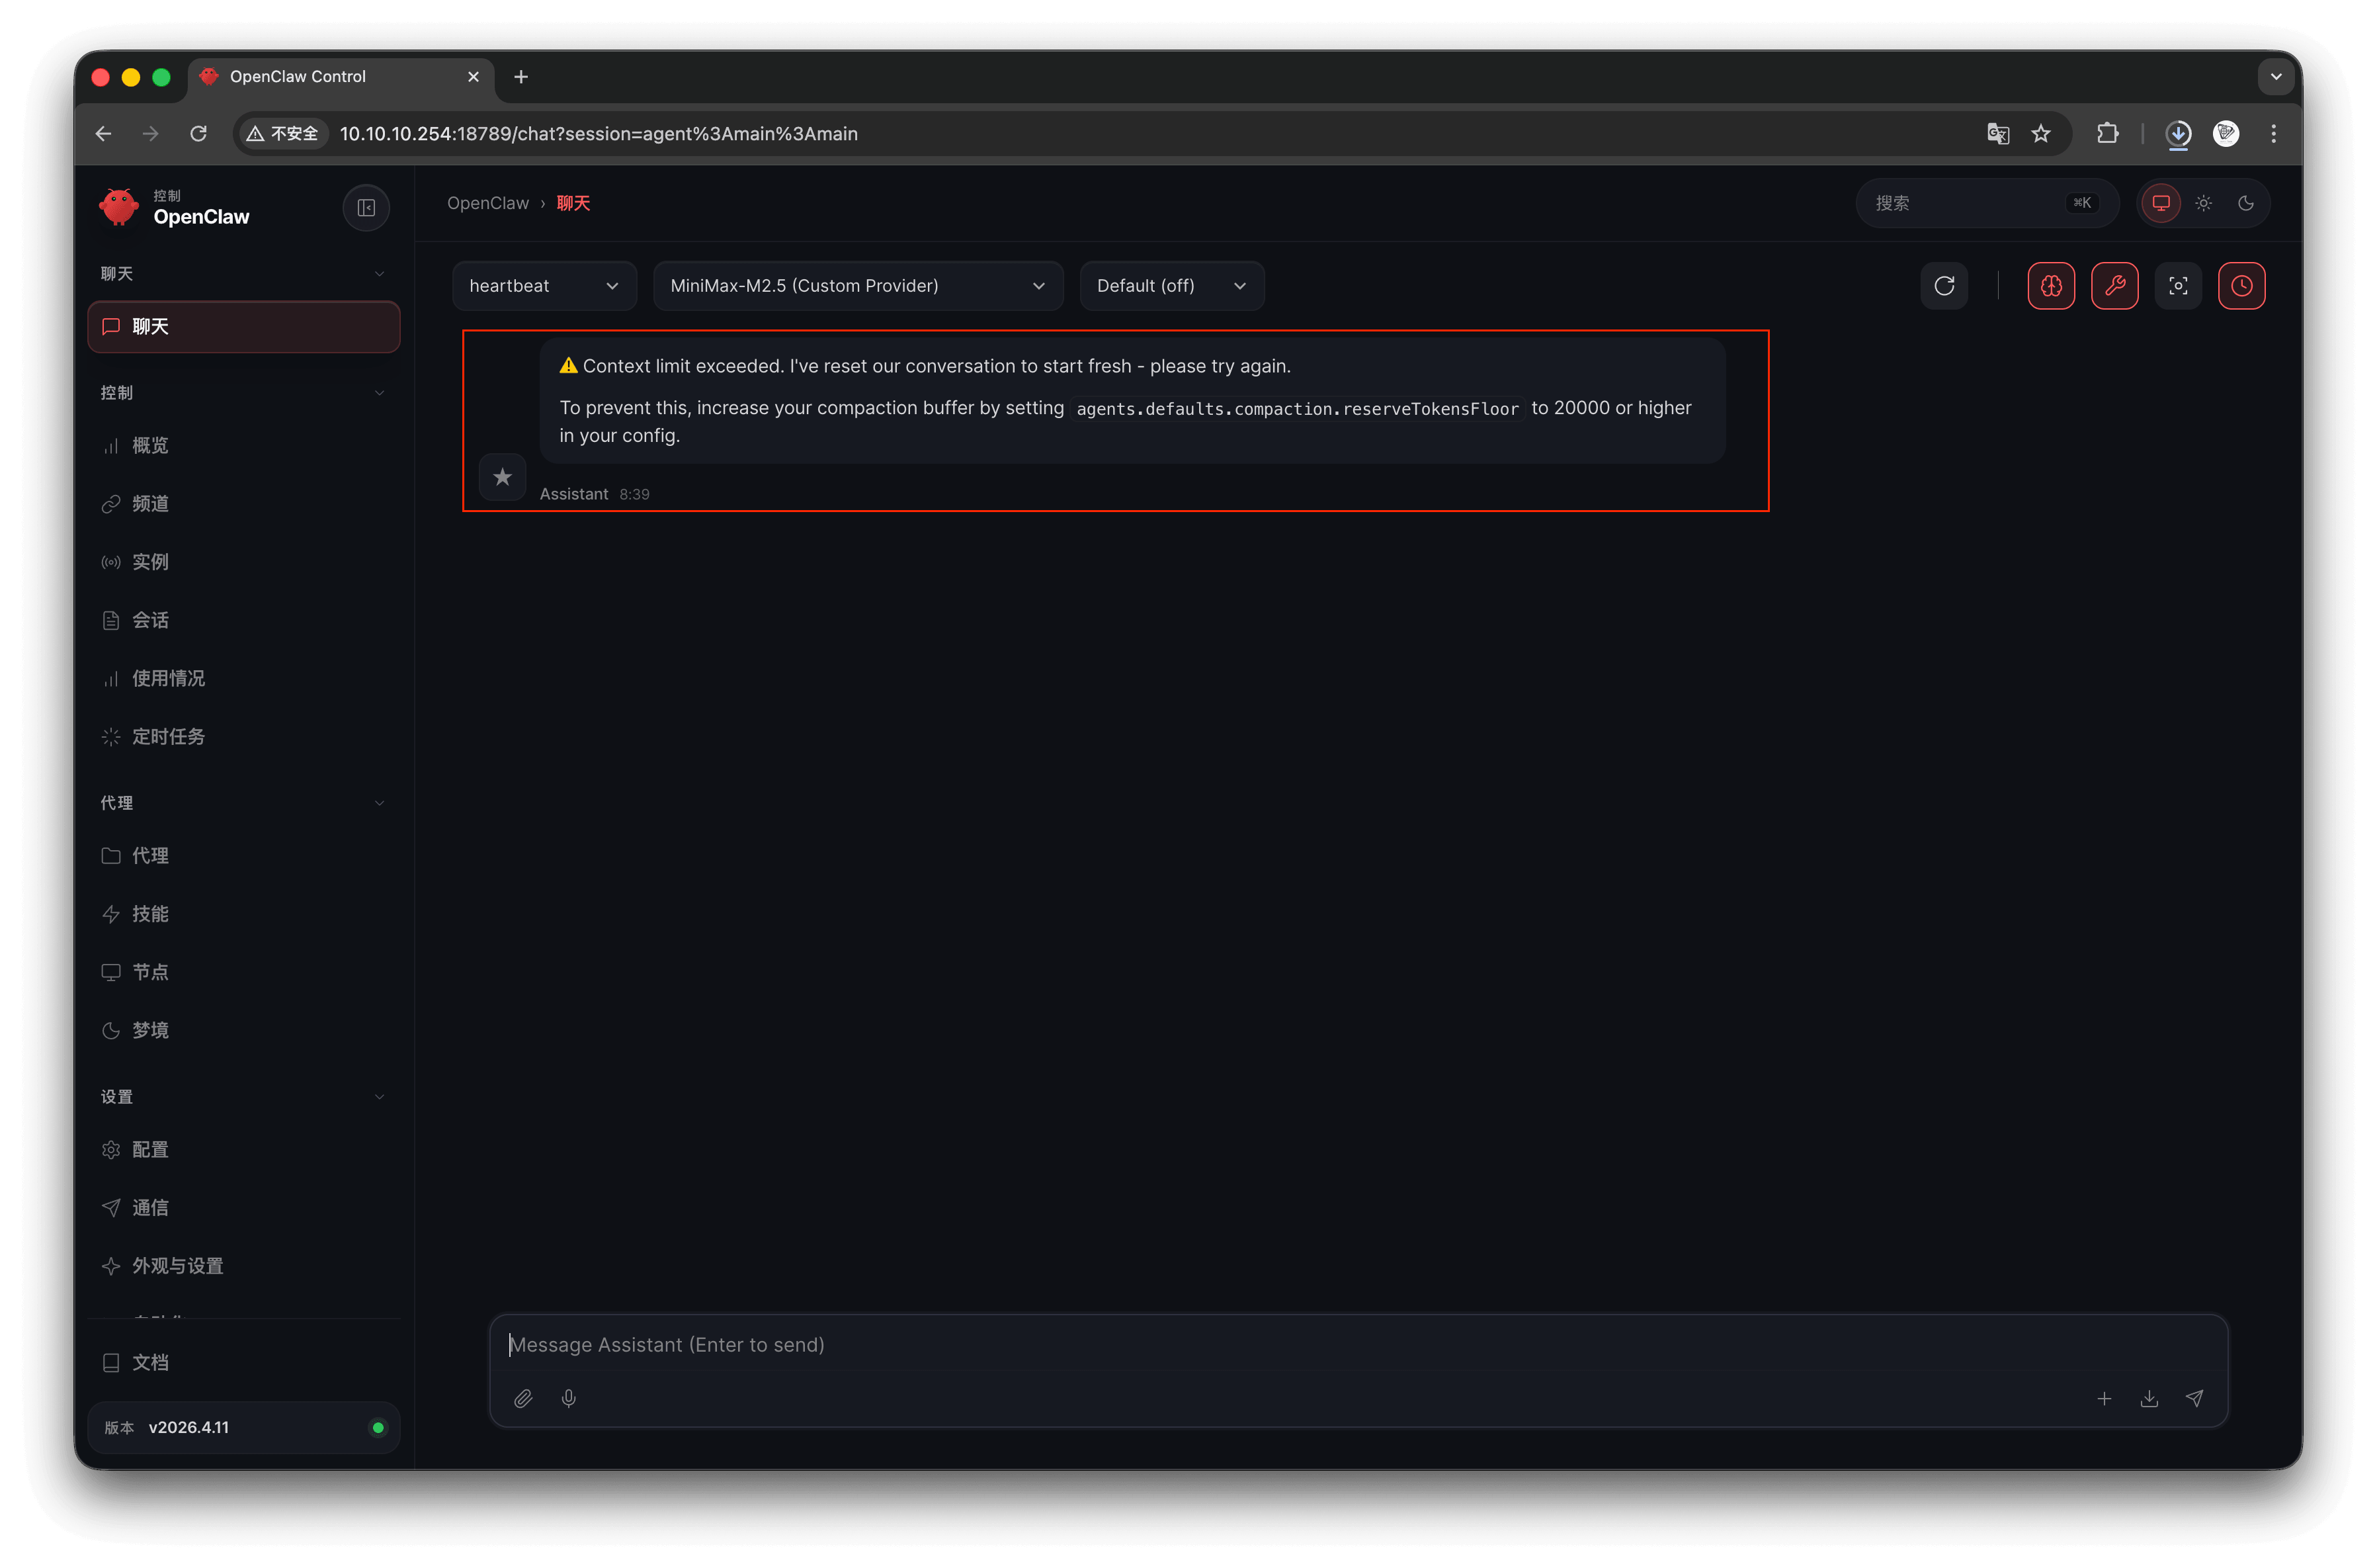Open the browser profile avatar
The width and height of the screenshot is (2377, 1568).
(x=2225, y=134)
